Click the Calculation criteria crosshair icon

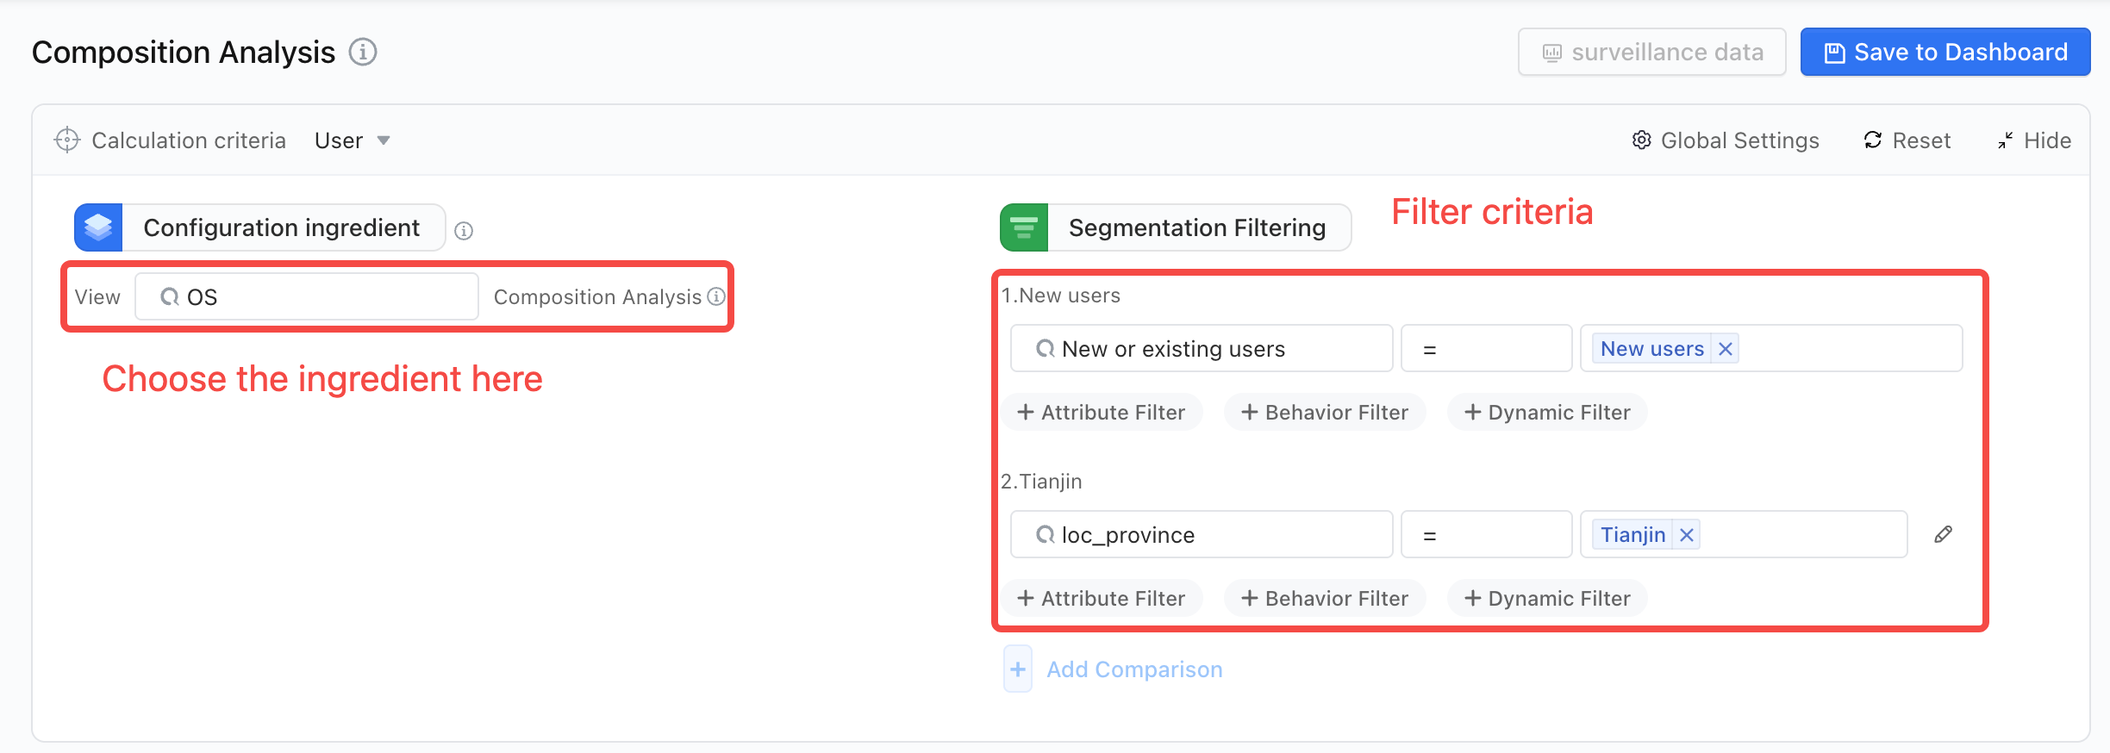(66, 140)
